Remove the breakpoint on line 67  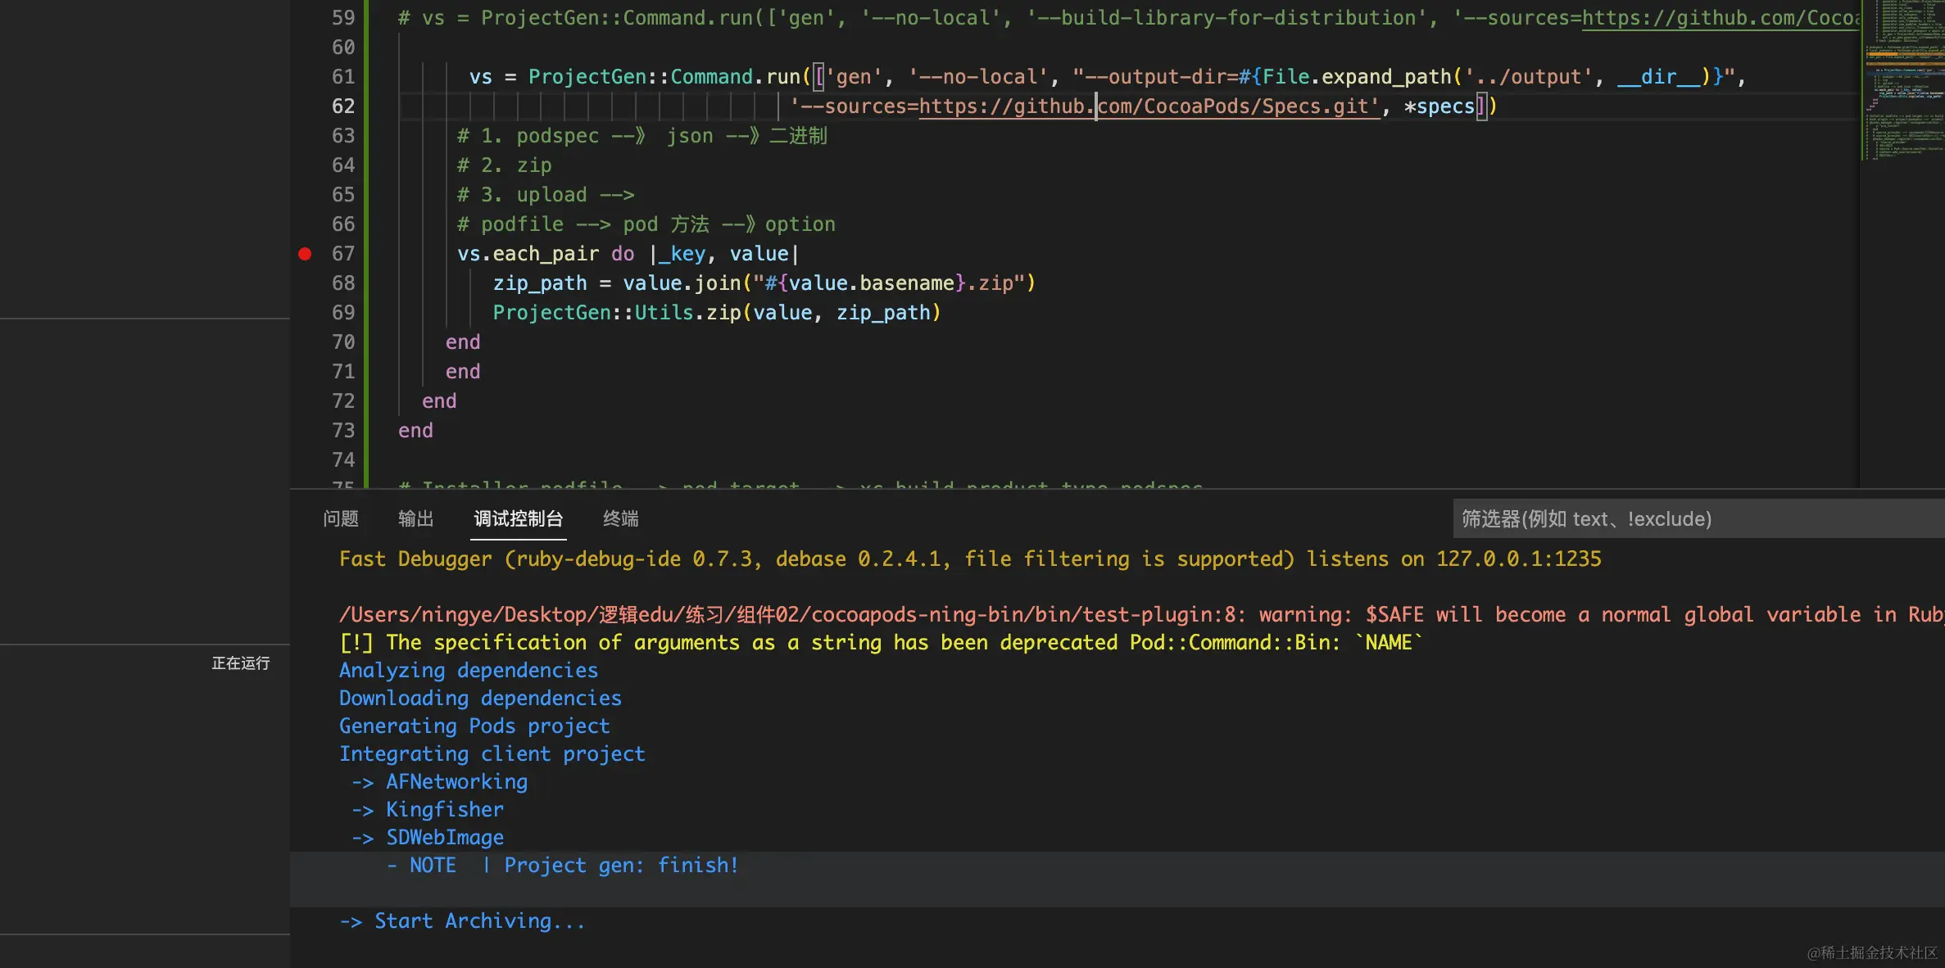coord(305,254)
